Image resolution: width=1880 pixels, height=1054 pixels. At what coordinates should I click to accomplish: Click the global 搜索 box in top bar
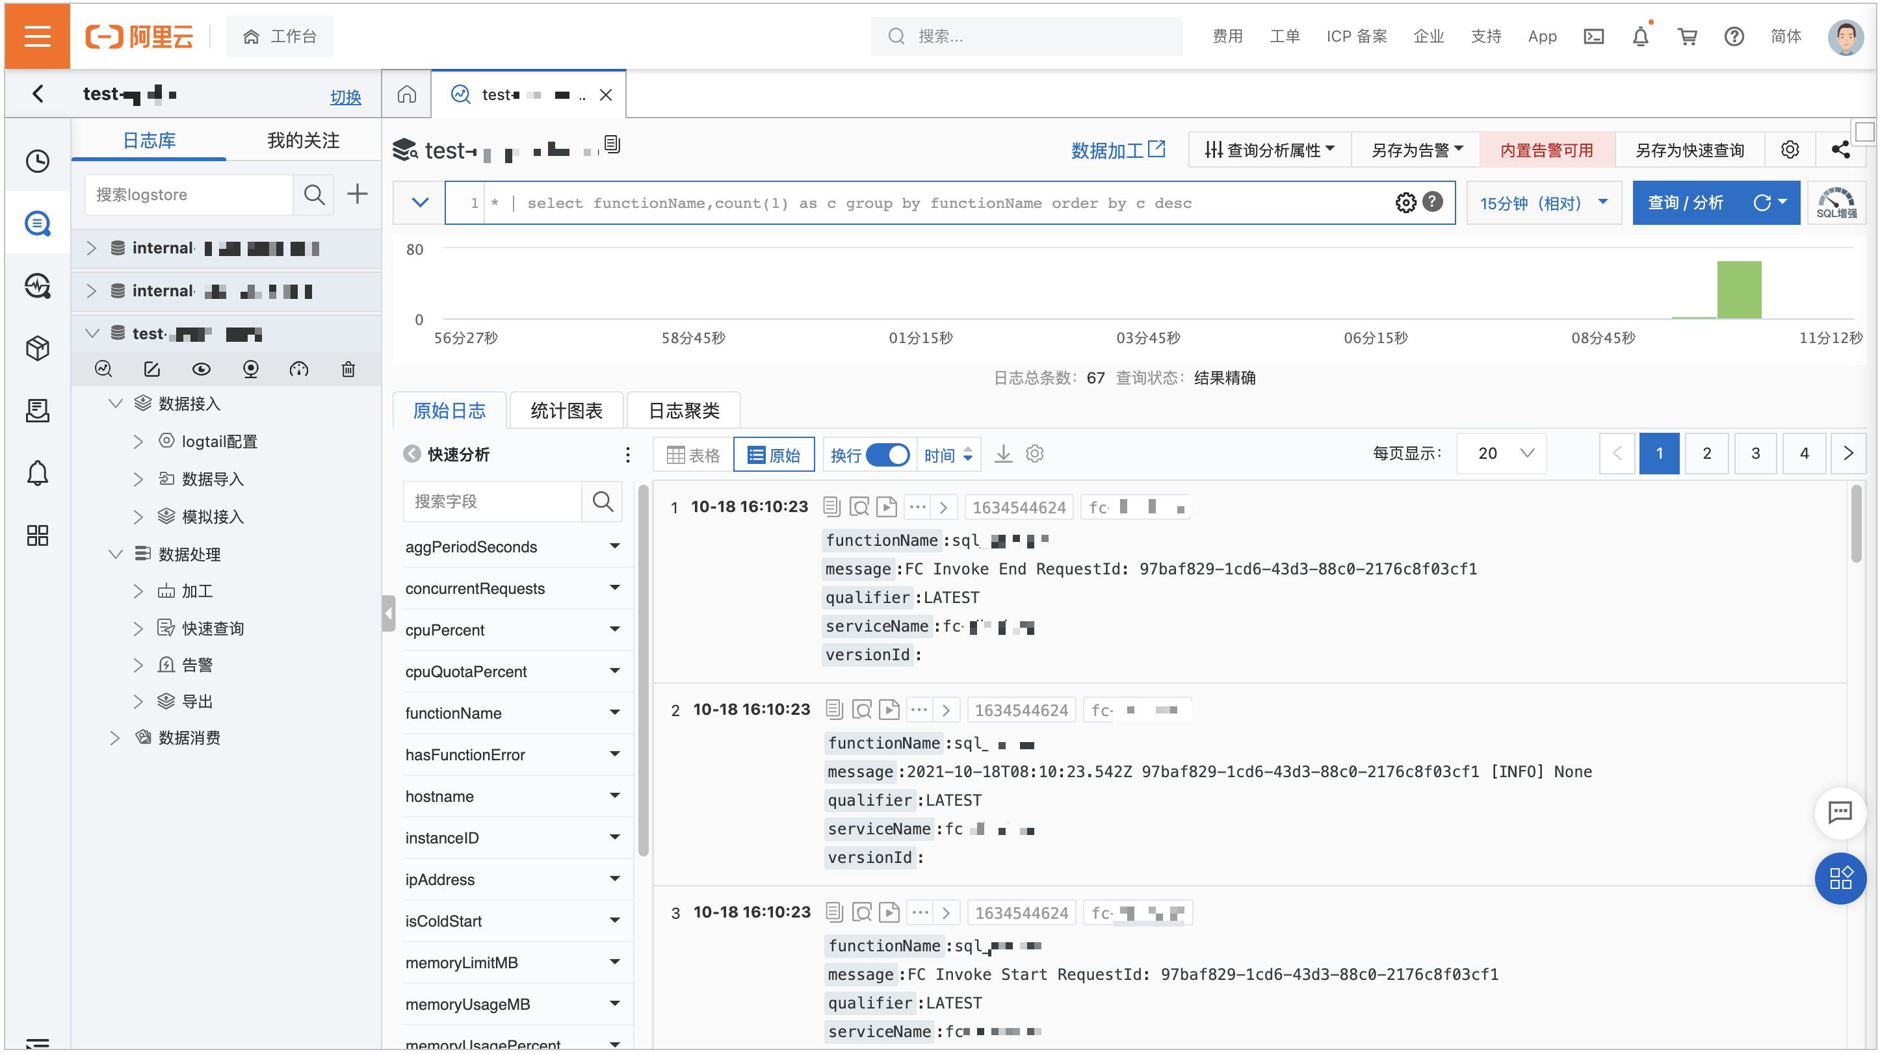1026,36
